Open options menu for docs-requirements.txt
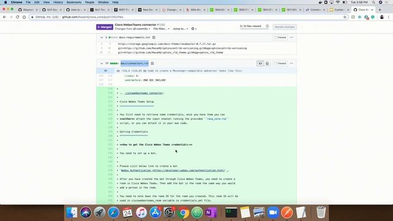Image resolution: width=393 pixels, height=221 pixels. click(292, 37)
